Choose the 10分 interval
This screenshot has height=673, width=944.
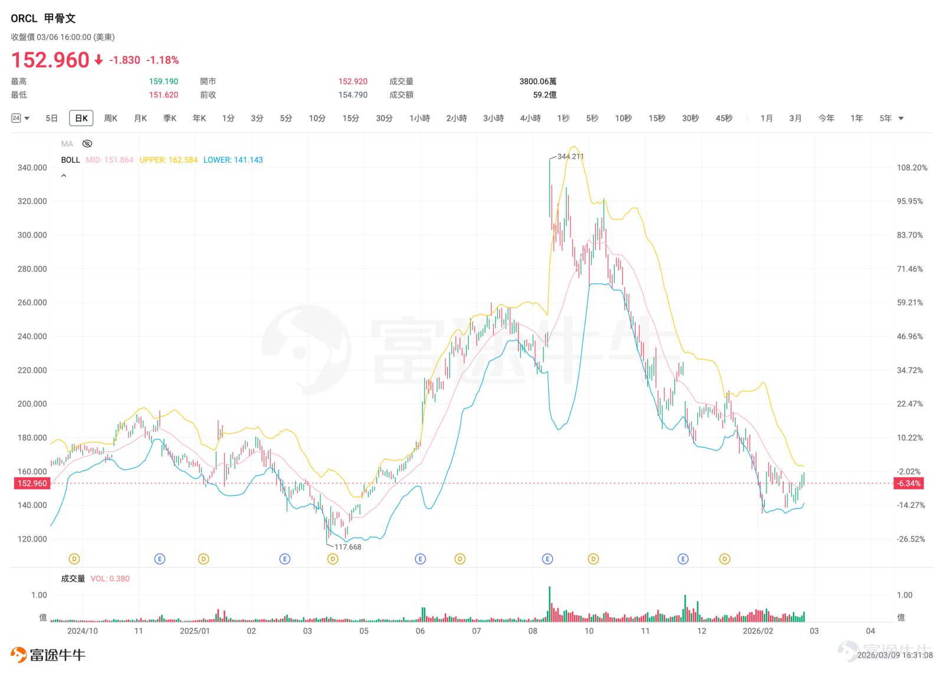point(317,119)
